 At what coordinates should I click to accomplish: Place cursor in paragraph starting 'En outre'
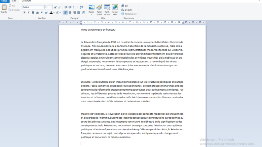[x=132, y=92]
